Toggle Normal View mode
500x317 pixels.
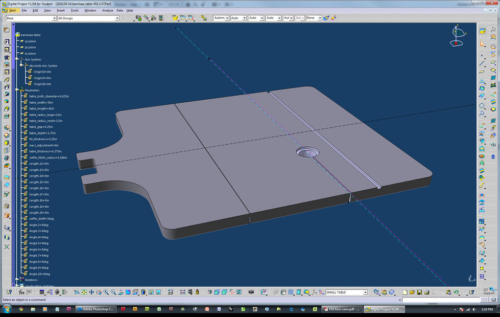point(121,292)
